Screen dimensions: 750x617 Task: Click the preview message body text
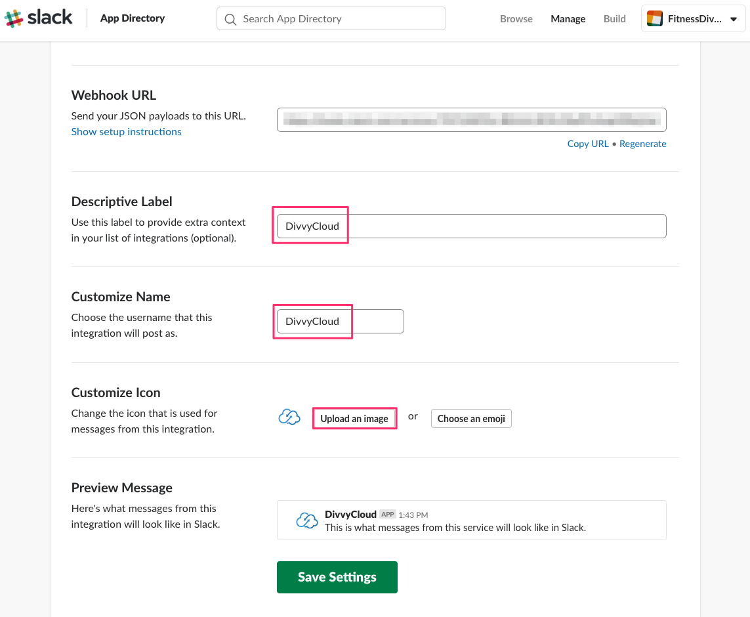455,528
